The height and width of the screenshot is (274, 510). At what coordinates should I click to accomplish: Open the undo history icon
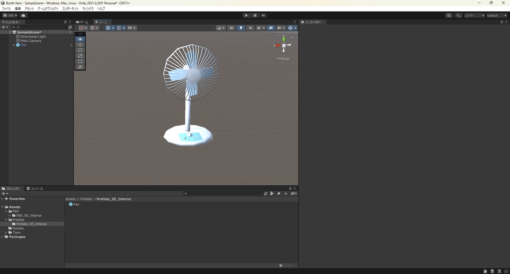coord(449,15)
